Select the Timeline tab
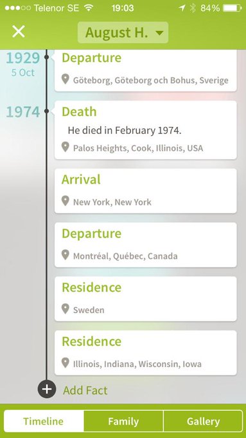 point(44,421)
